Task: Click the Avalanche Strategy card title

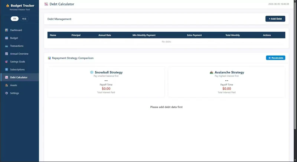Action: [229, 72]
